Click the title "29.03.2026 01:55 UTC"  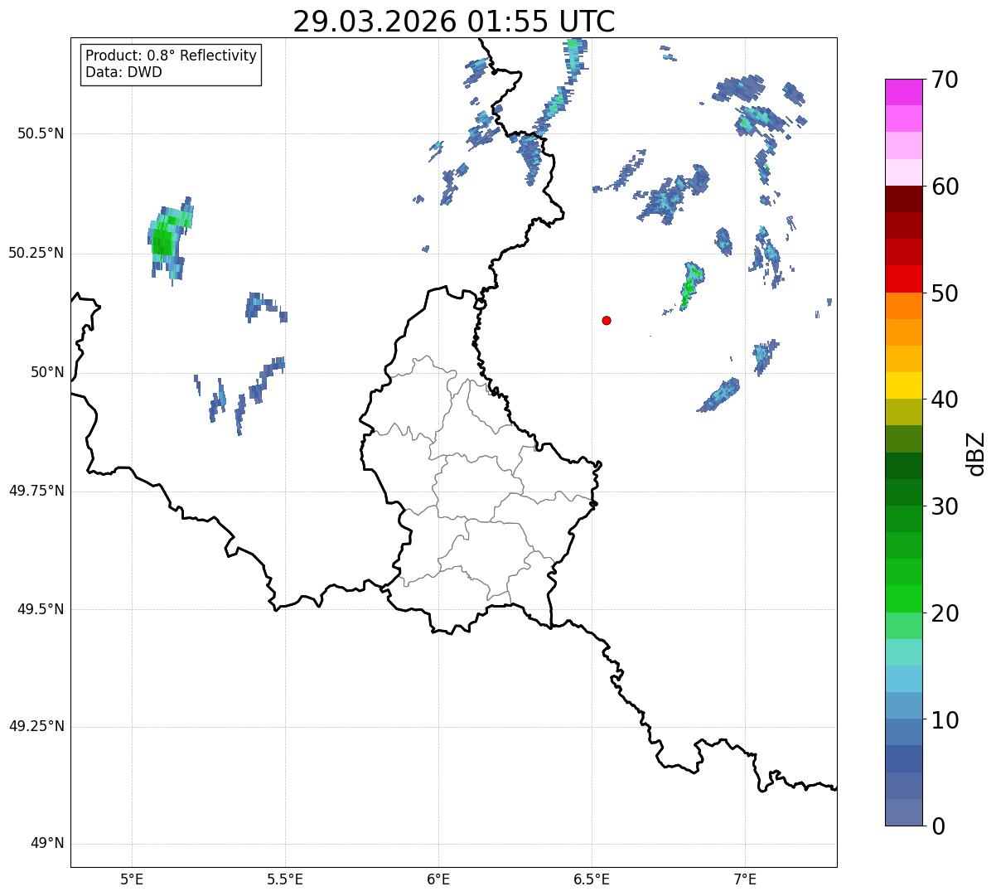click(454, 21)
